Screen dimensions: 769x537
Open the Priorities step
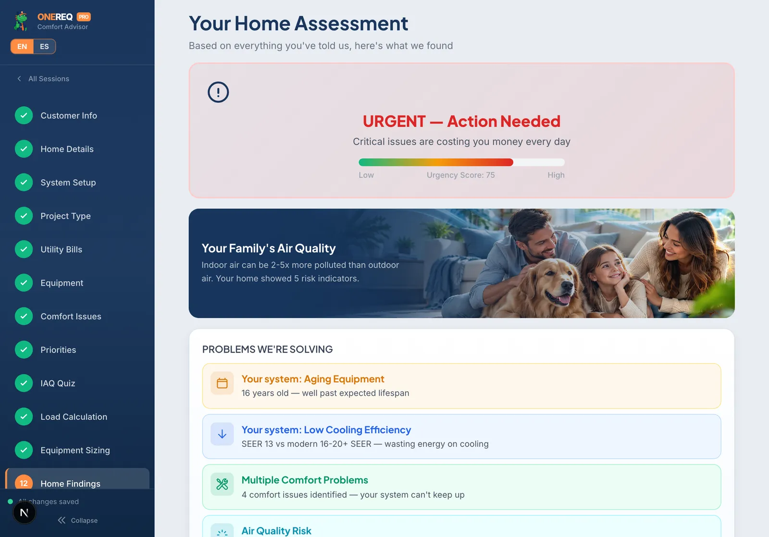[77, 350]
